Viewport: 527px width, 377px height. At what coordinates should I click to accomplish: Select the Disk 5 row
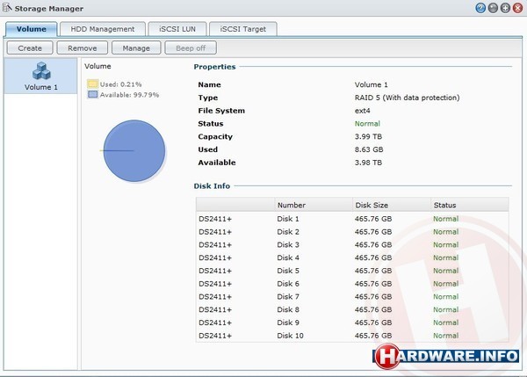[352, 271]
